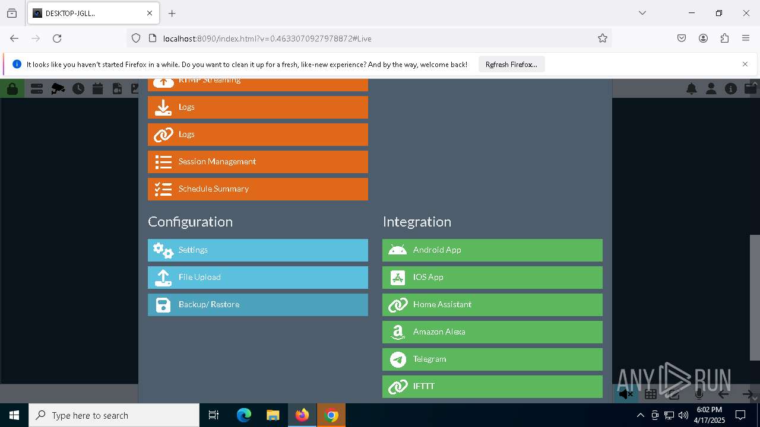Open the info icon in app toolbar

731,89
